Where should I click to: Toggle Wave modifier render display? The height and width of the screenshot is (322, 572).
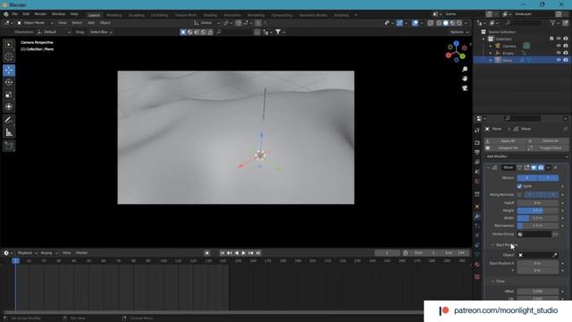point(541,167)
